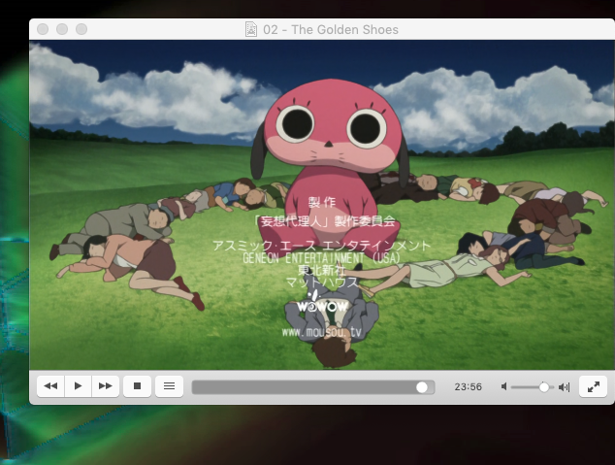Rewind using the skip backward button
Image resolution: width=615 pixels, height=465 pixels.
pyautogui.click(x=51, y=386)
